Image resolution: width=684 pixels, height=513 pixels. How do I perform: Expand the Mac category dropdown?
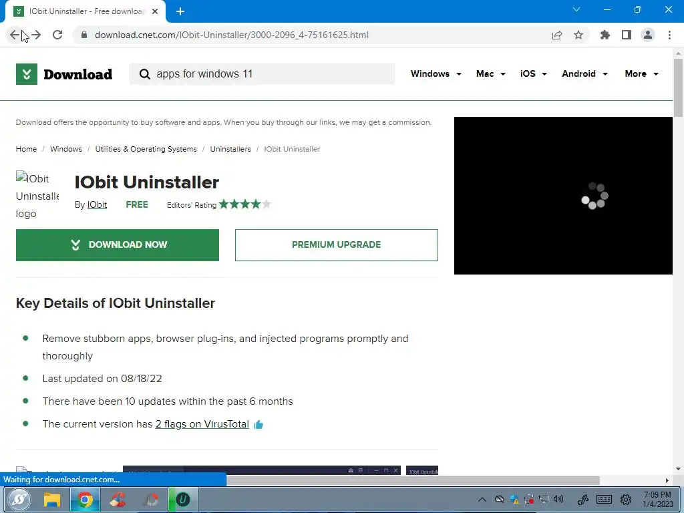tap(491, 73)
